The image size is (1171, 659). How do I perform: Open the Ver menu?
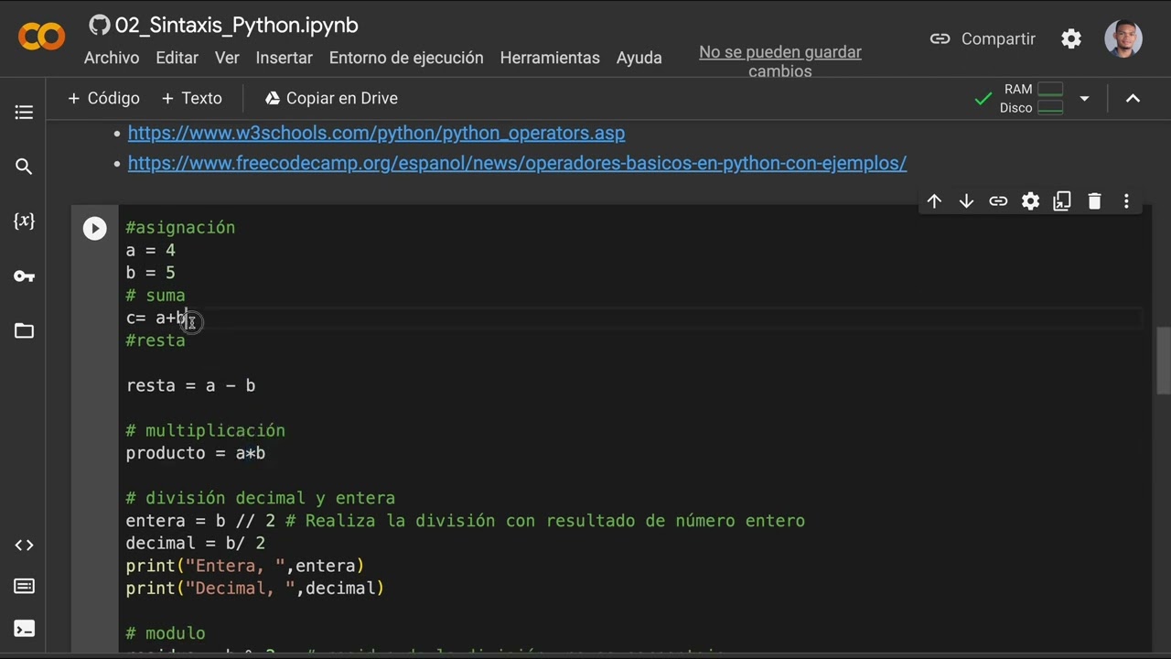(x=227, y=58)
